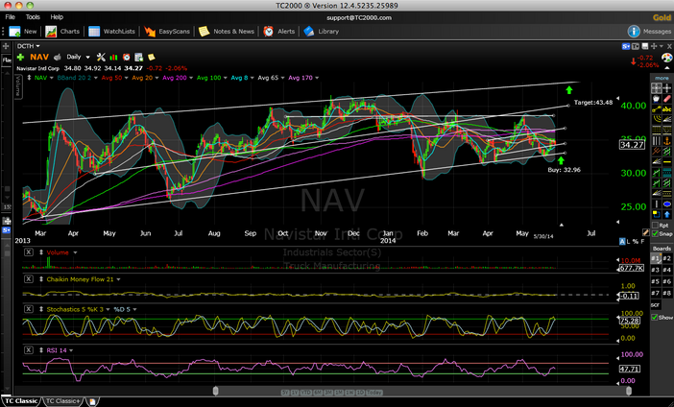Select the eraser drawing tool

[x=667, y=99]
